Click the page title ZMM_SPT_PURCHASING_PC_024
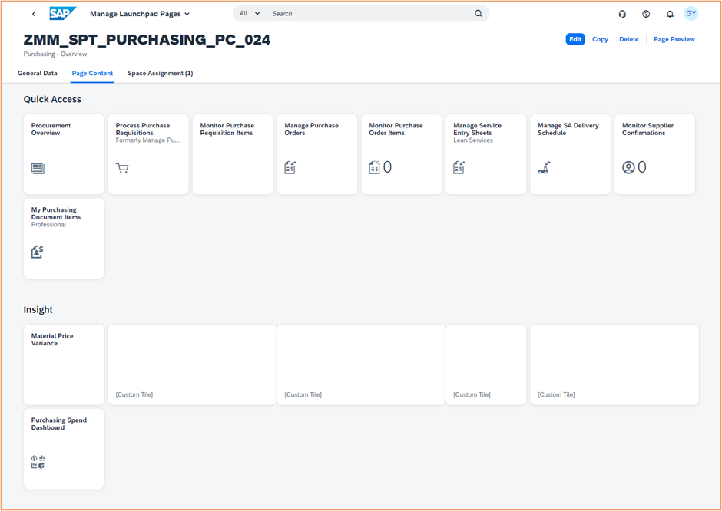Image resolution: width=722 pixels, height=511 pixels. (147, 40)
